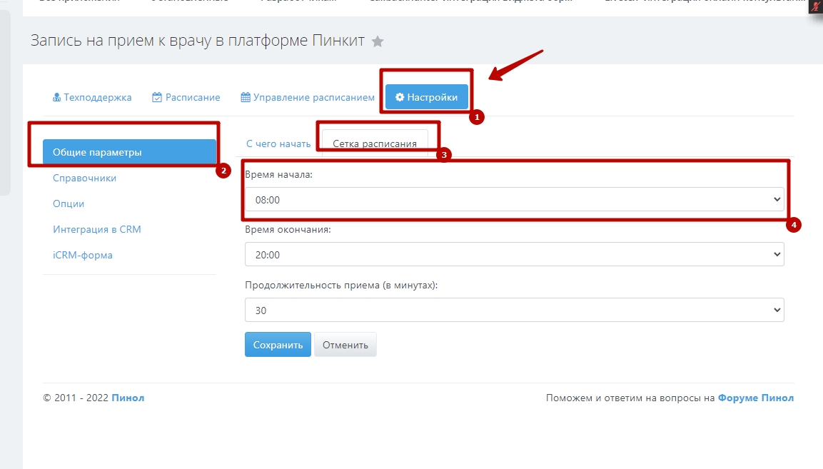Open Интеграция в CRM section
This screenshot has width=823, height=469.
[x=97, y=229]
